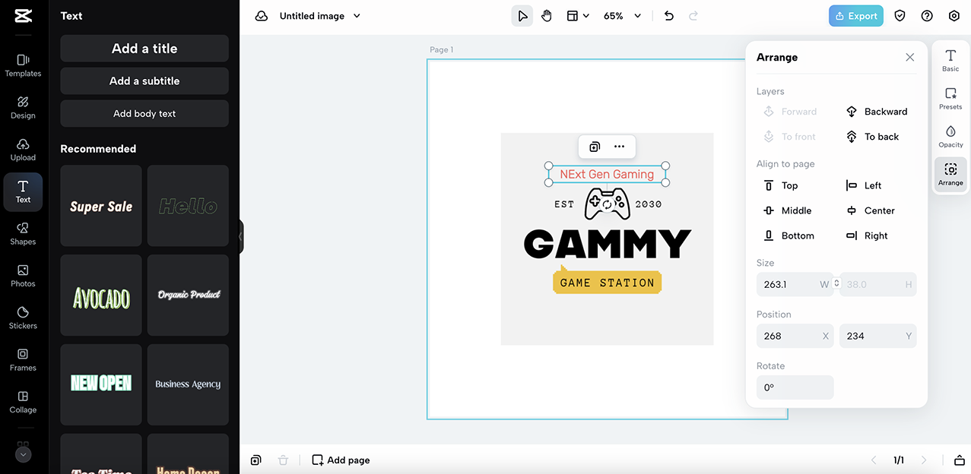This screenshot has height=474, width=971.
Task: Open the canvas layout resize dropdown
Action: click(x=578, y=16)
